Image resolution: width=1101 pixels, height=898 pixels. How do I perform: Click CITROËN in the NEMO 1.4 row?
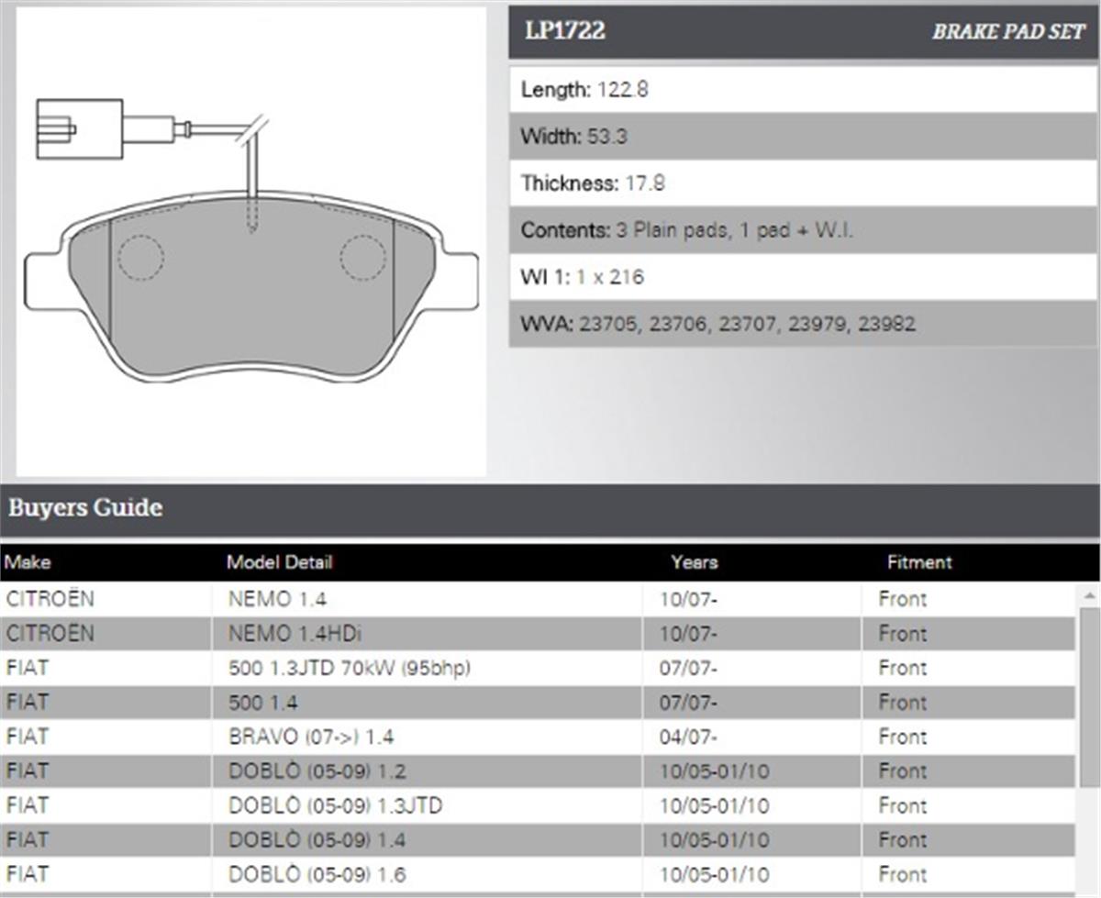point(50,600)
